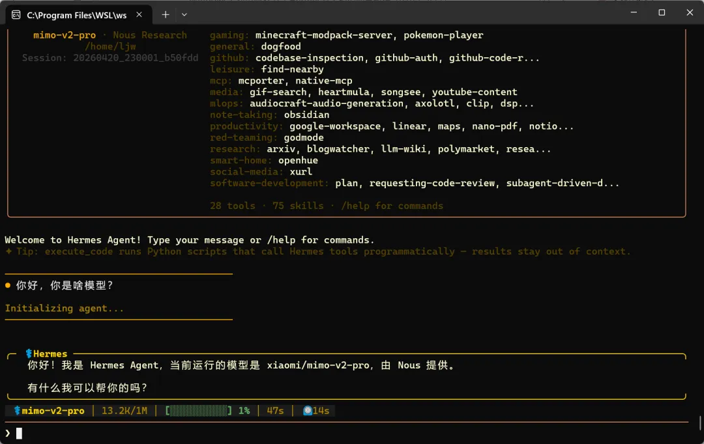Click the Initializing agent... status line
Viewport: 704px width, 444px height.
coord(64,309)
